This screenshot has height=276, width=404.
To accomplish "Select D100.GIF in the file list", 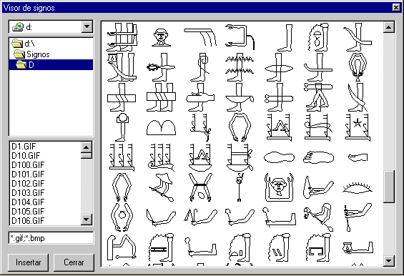I will pos(28,165).
